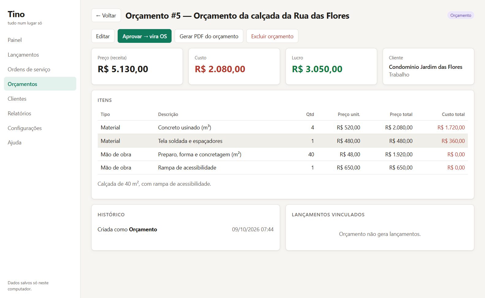Click the Custo R$ 2.080,00 value
Viewport: 485px width, 298px height.
pyautogui.click(x=220, y=69)
